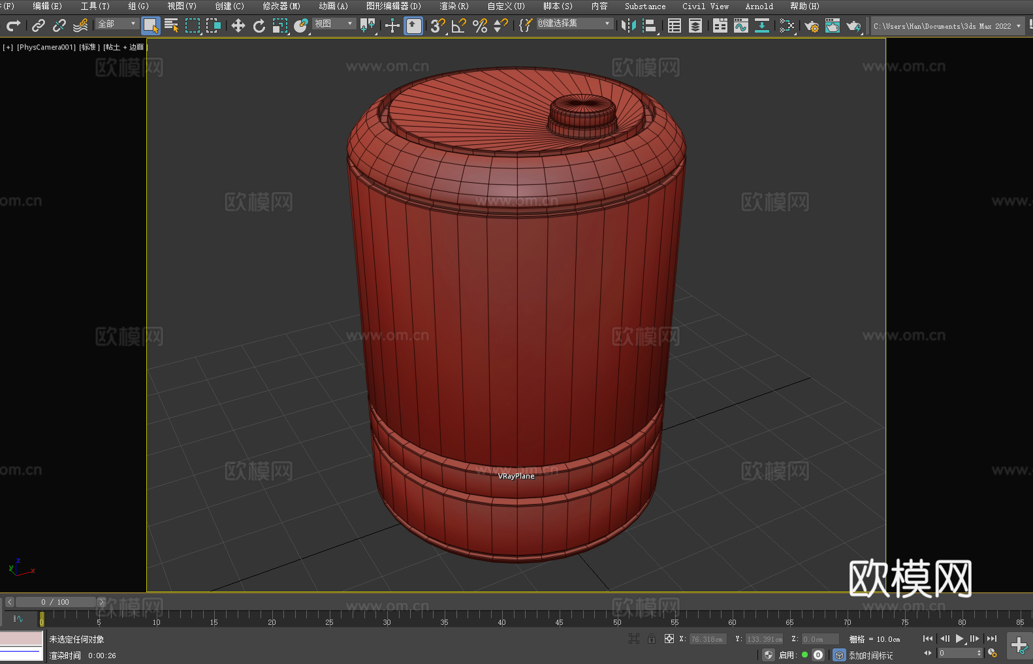Click the Set Key plus button
Screen dimensions: 1033x664
[x=1019, y=646]
